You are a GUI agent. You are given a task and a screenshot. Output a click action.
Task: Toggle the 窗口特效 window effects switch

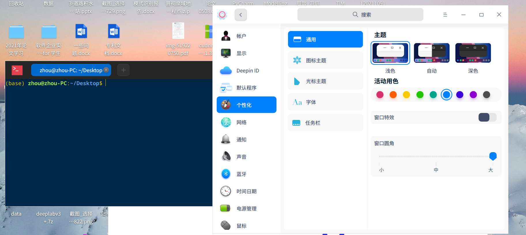tap(487, 117)
